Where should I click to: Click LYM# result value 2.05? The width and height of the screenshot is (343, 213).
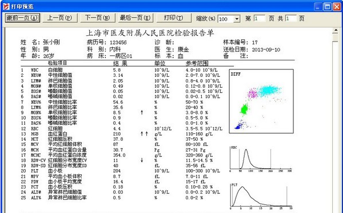coord(118,81)
